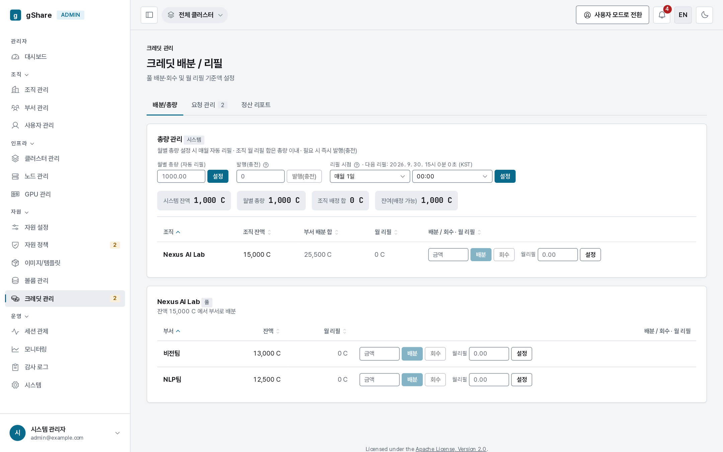723x452 pixels.
Task: Open GPU 관리 in sidebar
Action: 65,194
